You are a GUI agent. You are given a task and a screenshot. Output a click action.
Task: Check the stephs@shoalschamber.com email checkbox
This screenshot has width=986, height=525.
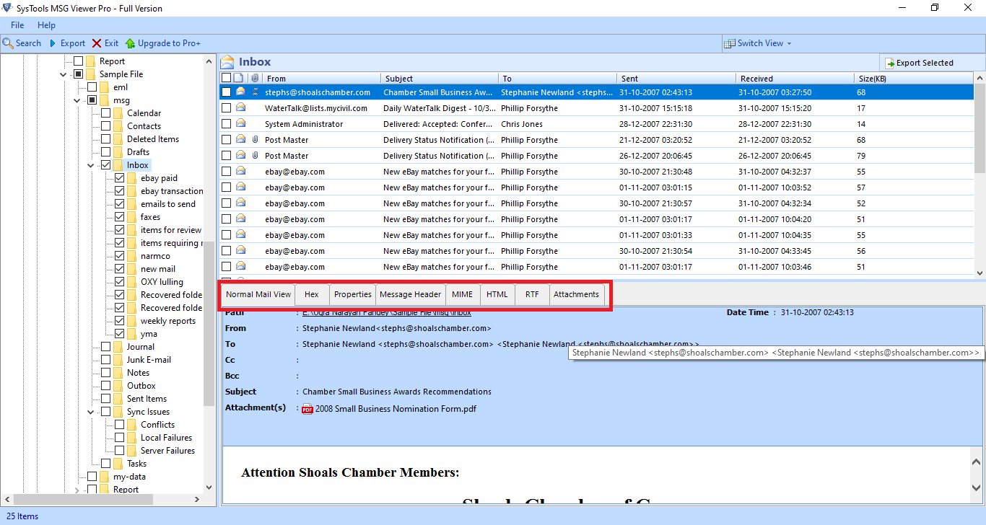click(227, 92)
